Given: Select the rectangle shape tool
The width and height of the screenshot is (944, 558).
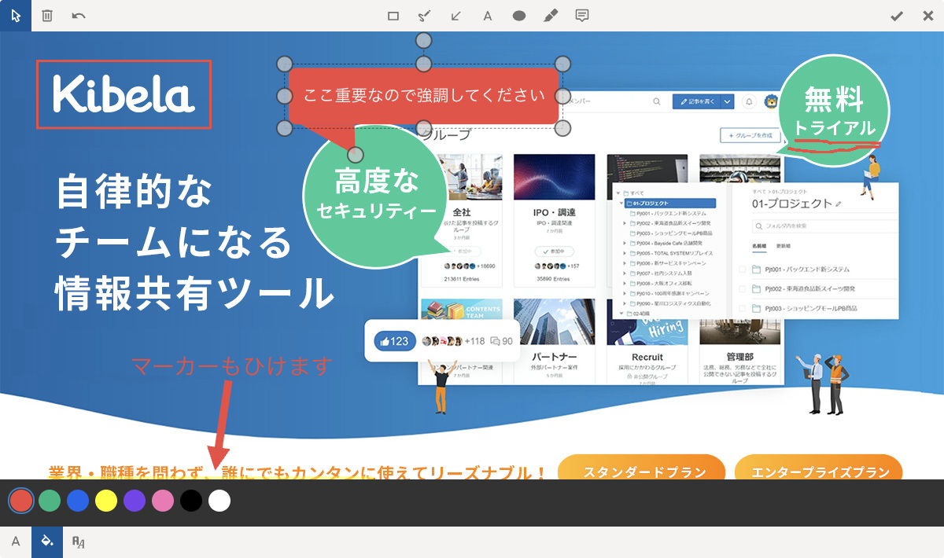Looking at the screenshot, I should click(x=393, y=16).
